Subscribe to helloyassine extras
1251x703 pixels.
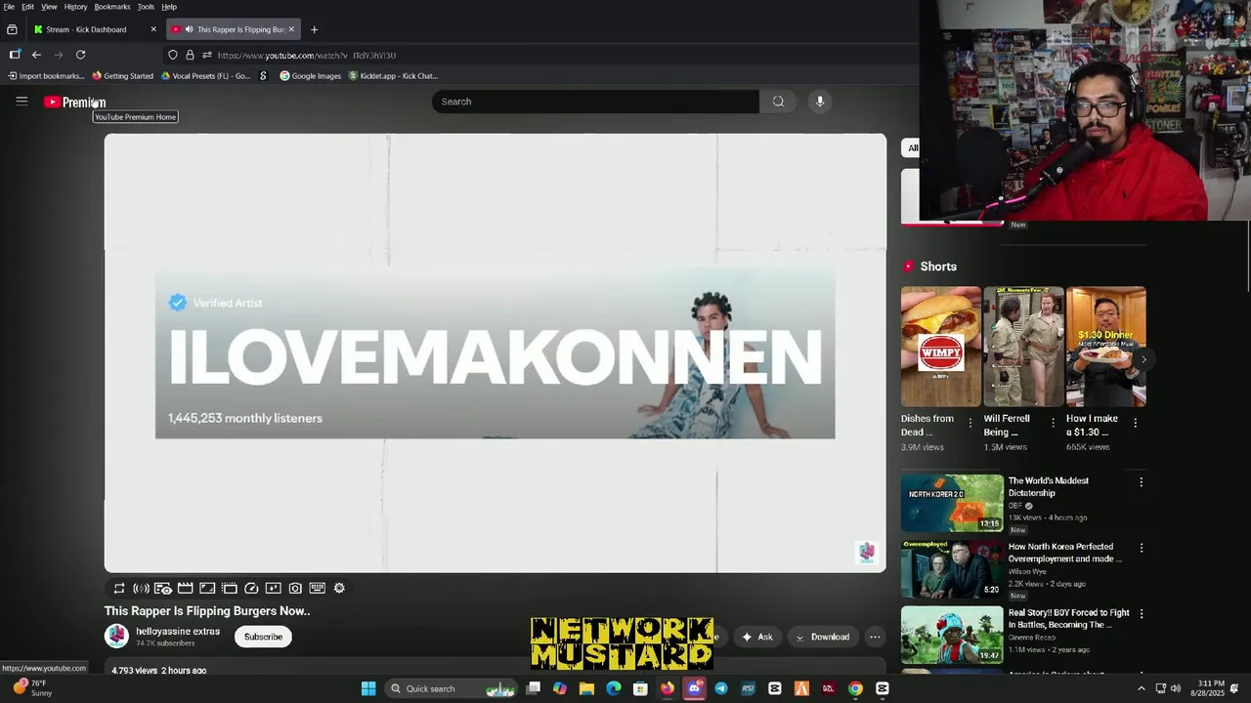coord(263,637)
